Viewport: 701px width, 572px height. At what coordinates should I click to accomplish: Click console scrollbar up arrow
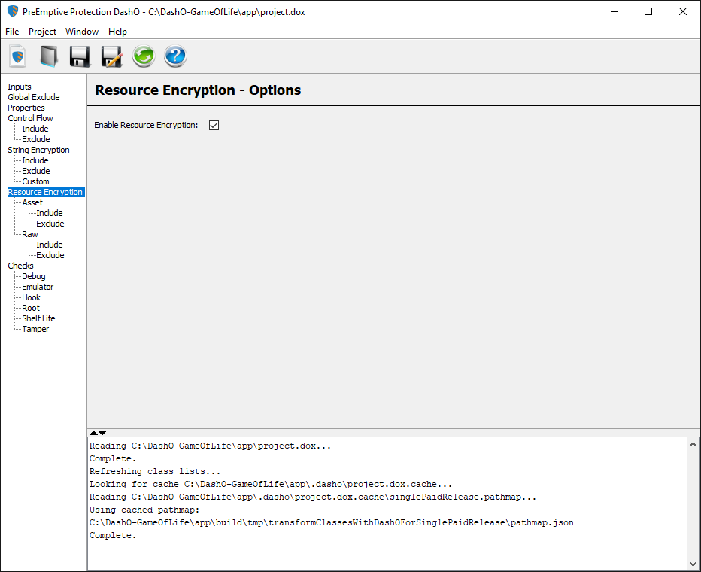(x=693, y=444)
